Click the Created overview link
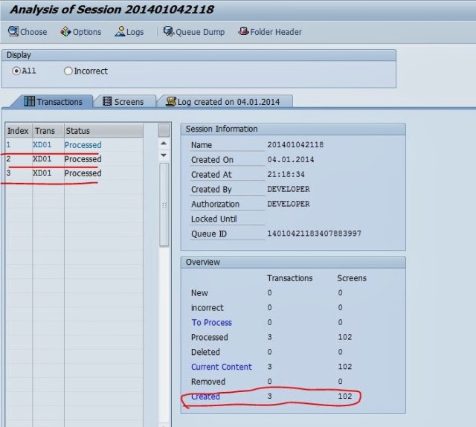This screenshot has height=427, width=476. pyautogui.click(x=205, y=396)
